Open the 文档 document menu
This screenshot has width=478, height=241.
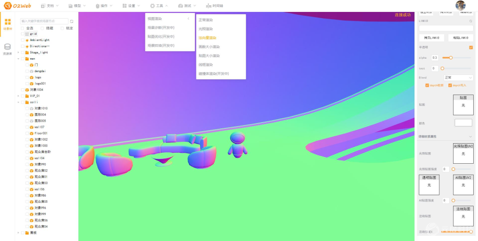(50, 6)
